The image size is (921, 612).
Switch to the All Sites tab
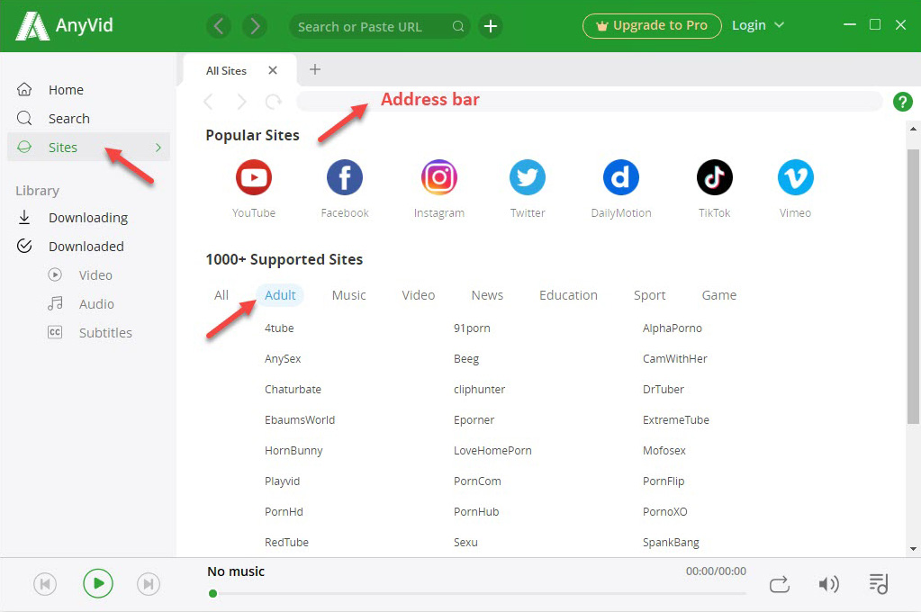[x=226, y=70]
